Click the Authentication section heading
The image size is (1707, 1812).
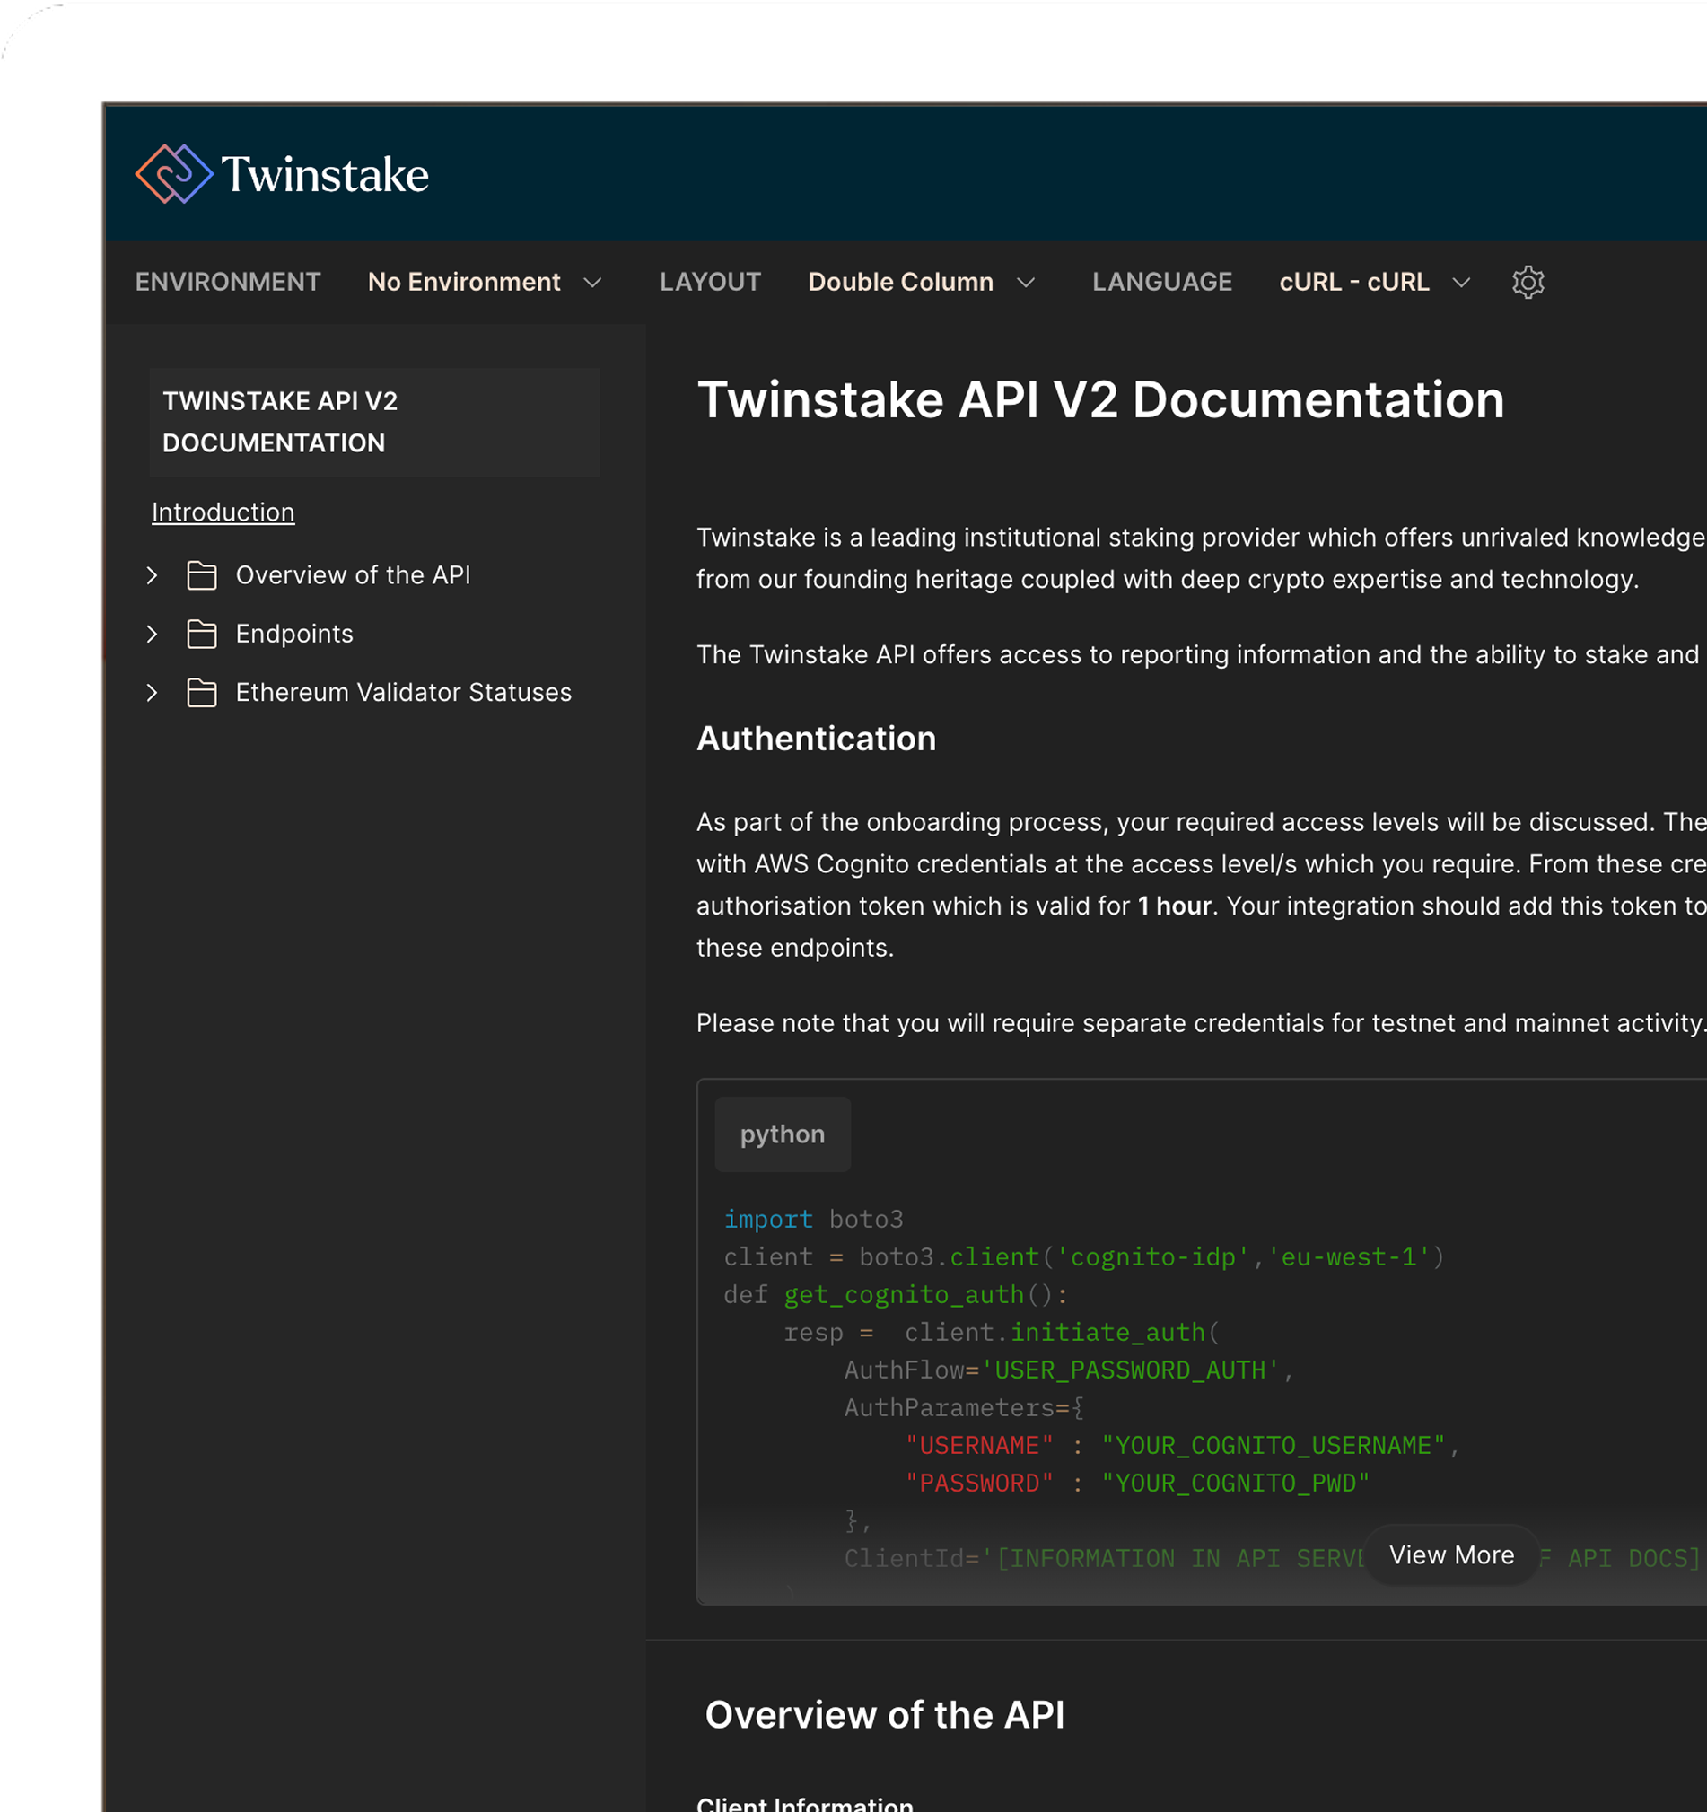coord(817,739)
